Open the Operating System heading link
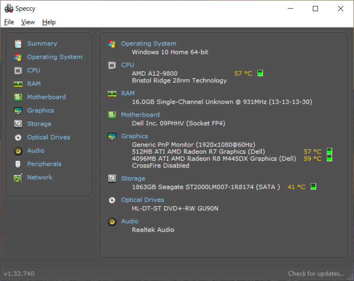 click(148, 44)
